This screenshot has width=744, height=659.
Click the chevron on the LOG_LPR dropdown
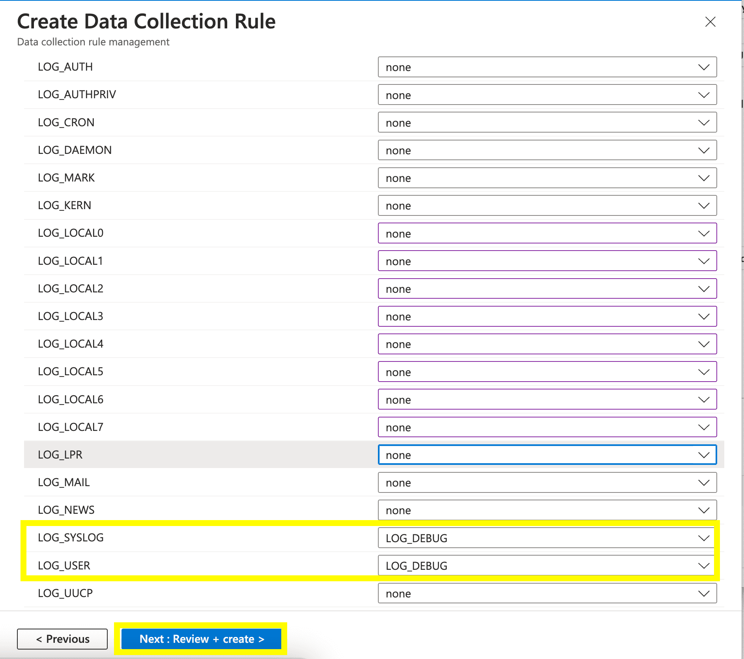(704, 455)
